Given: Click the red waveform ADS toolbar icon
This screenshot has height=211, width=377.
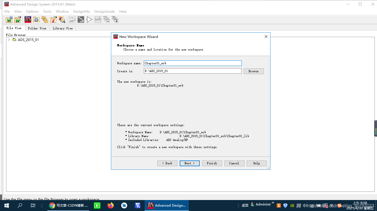Looking at the screenshot, I should coord(28,20).
